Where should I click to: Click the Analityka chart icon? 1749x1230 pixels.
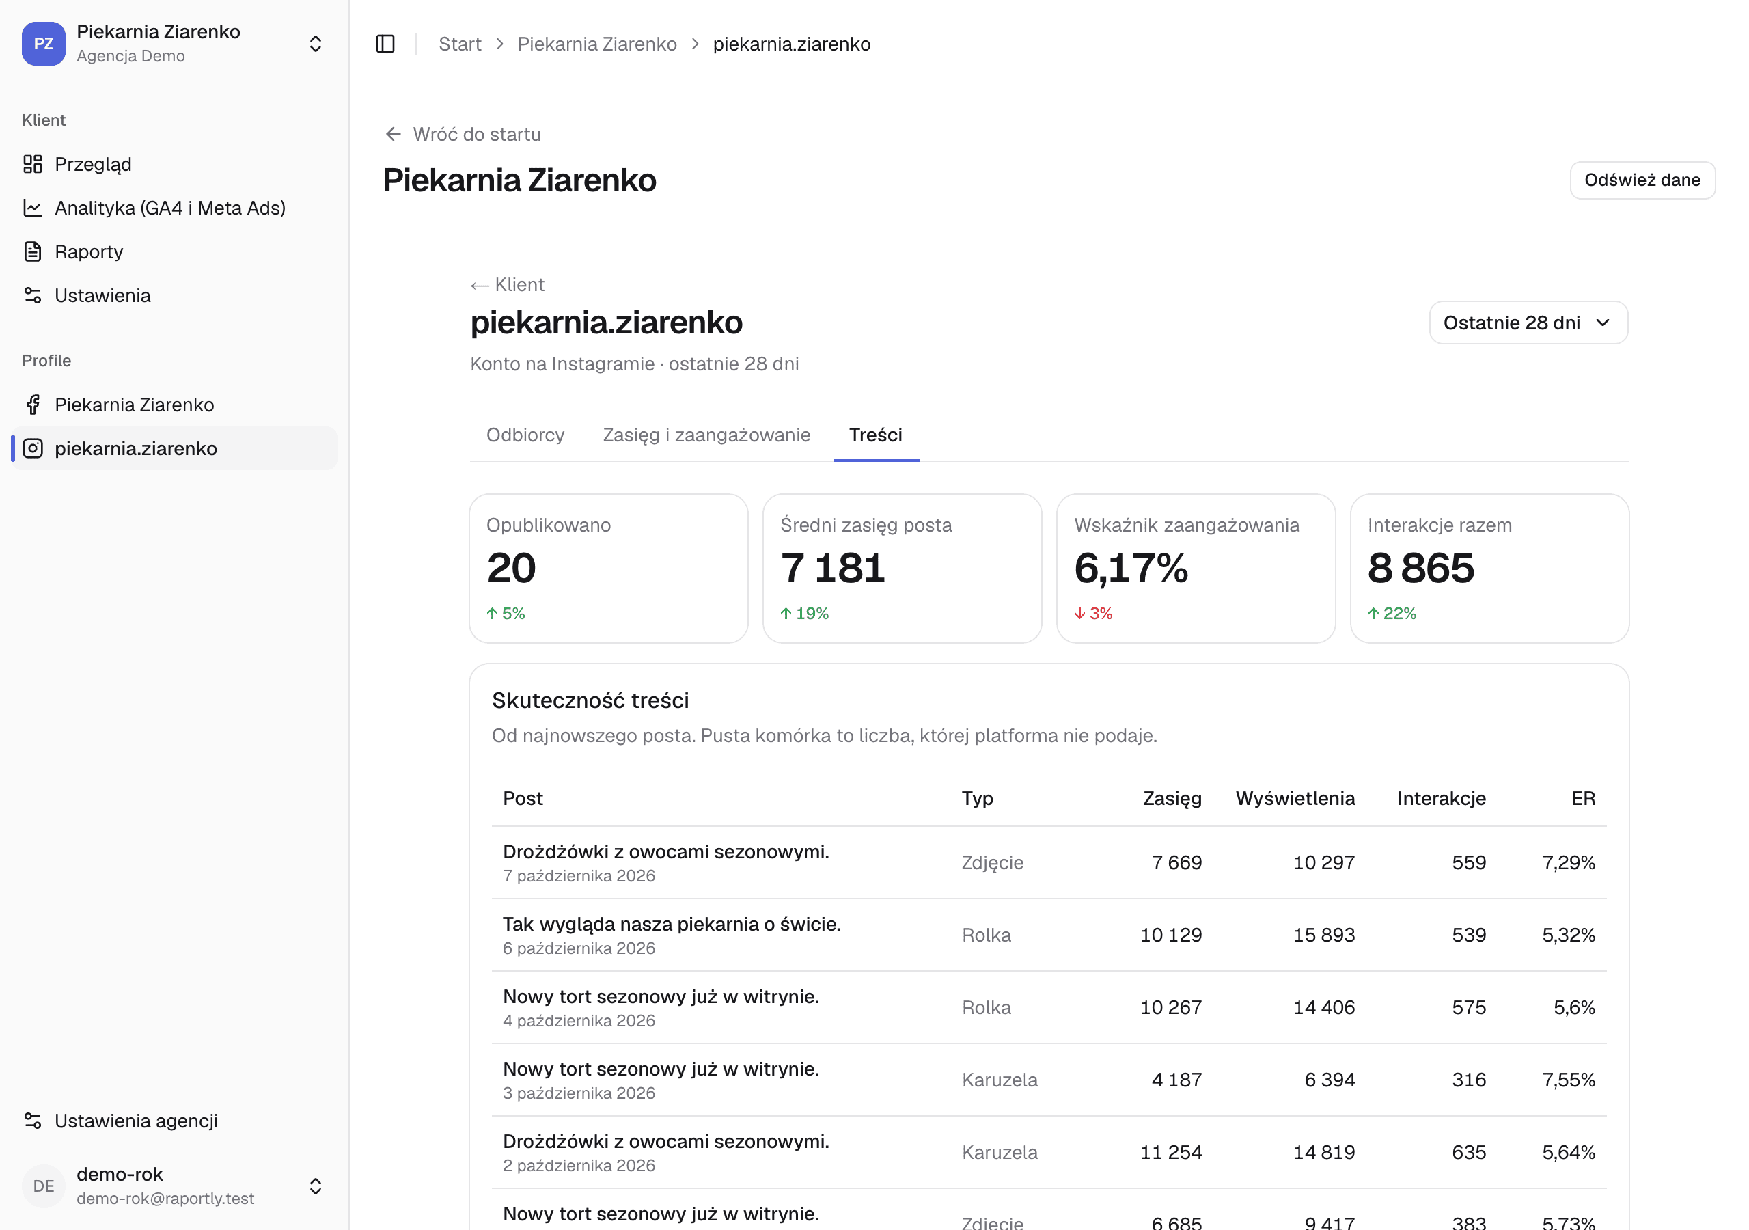click(33, 208)
